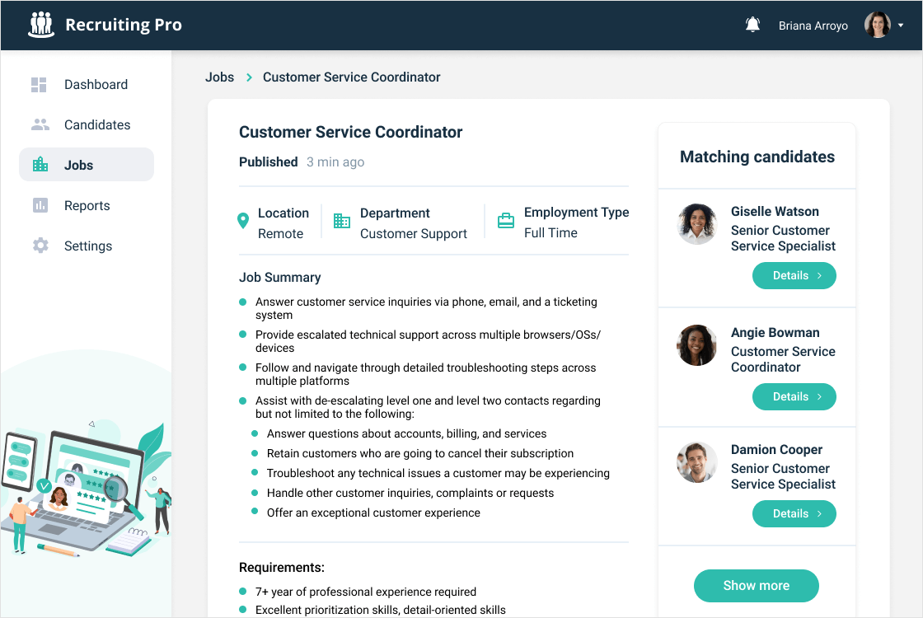Click the Settings gear icon
Viewport: 923px width, 618px height.
coord(40,246)
